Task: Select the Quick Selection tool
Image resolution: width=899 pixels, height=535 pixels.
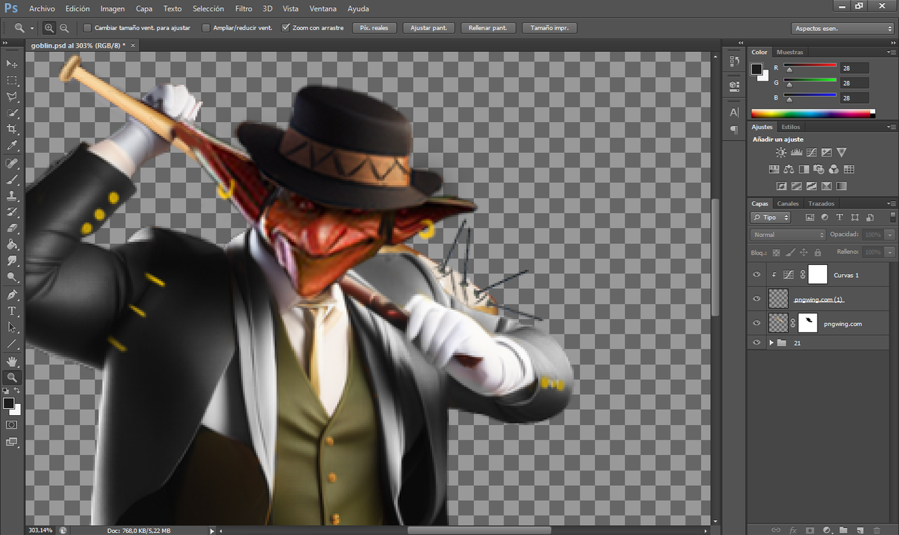Action: tap(12, 113)
